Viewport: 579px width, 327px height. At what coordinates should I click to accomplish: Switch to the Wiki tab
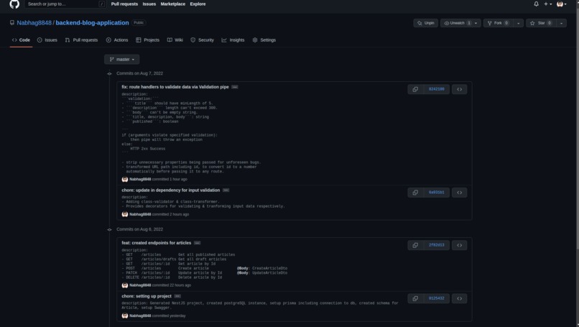coord(175,40)
